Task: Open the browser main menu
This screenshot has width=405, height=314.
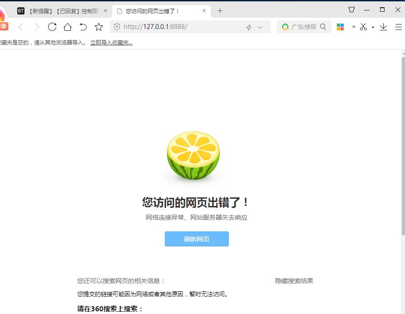Action: pos(399,27)
